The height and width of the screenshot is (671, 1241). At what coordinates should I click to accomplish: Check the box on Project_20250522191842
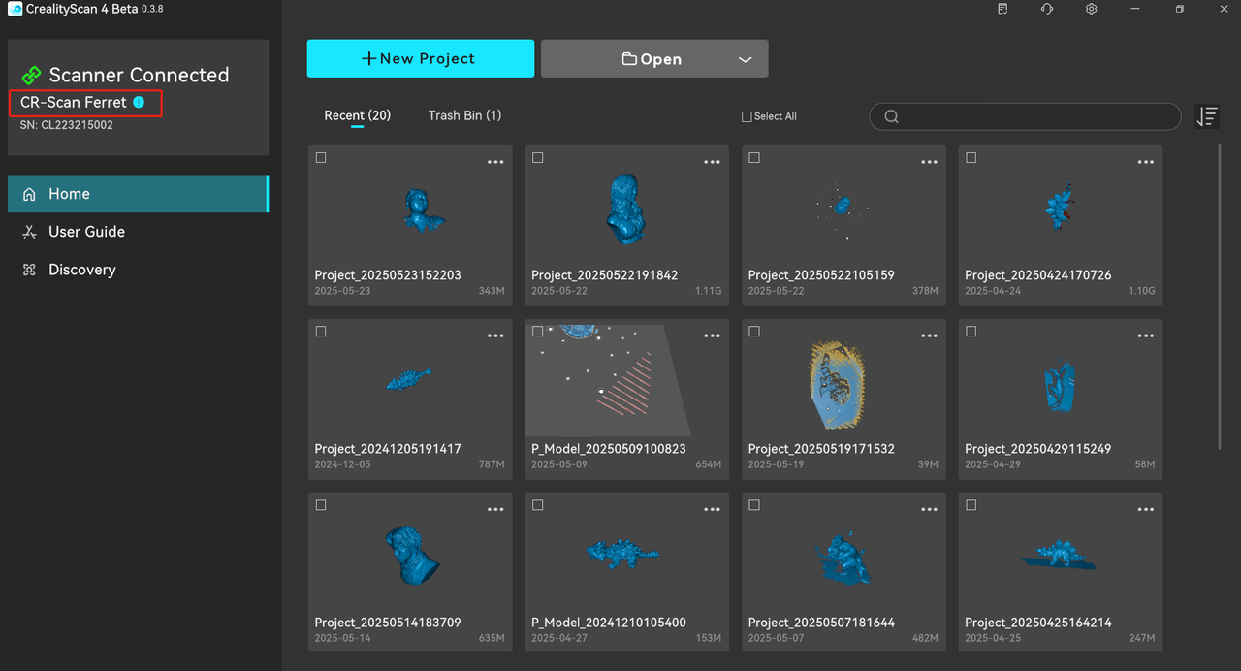tap(538, 158)
